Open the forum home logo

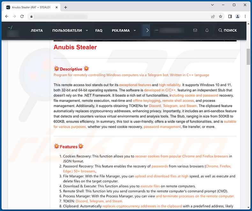point(13,31)
